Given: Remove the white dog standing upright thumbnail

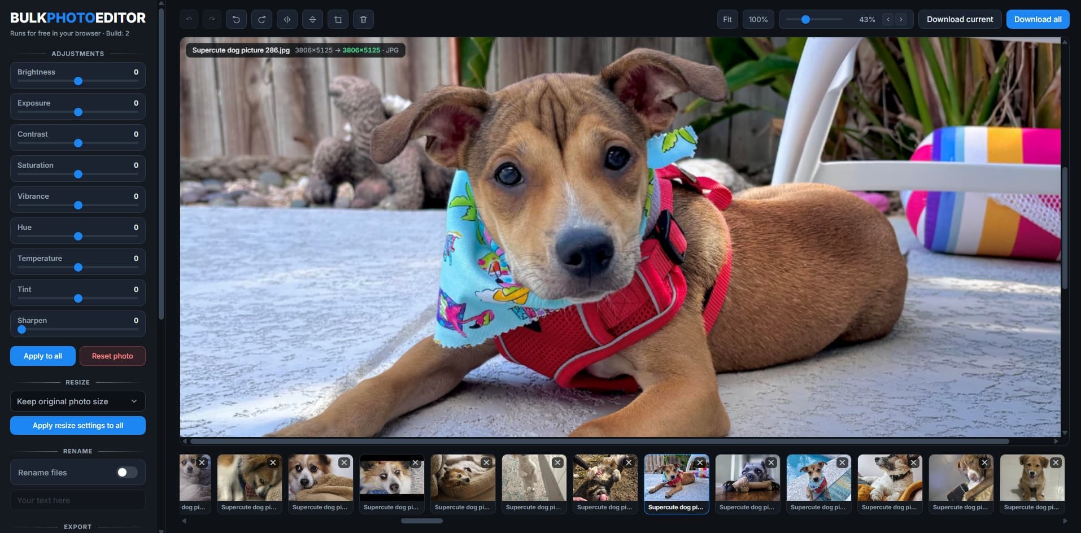Looking at the screenshot, I should pos(557,462).
